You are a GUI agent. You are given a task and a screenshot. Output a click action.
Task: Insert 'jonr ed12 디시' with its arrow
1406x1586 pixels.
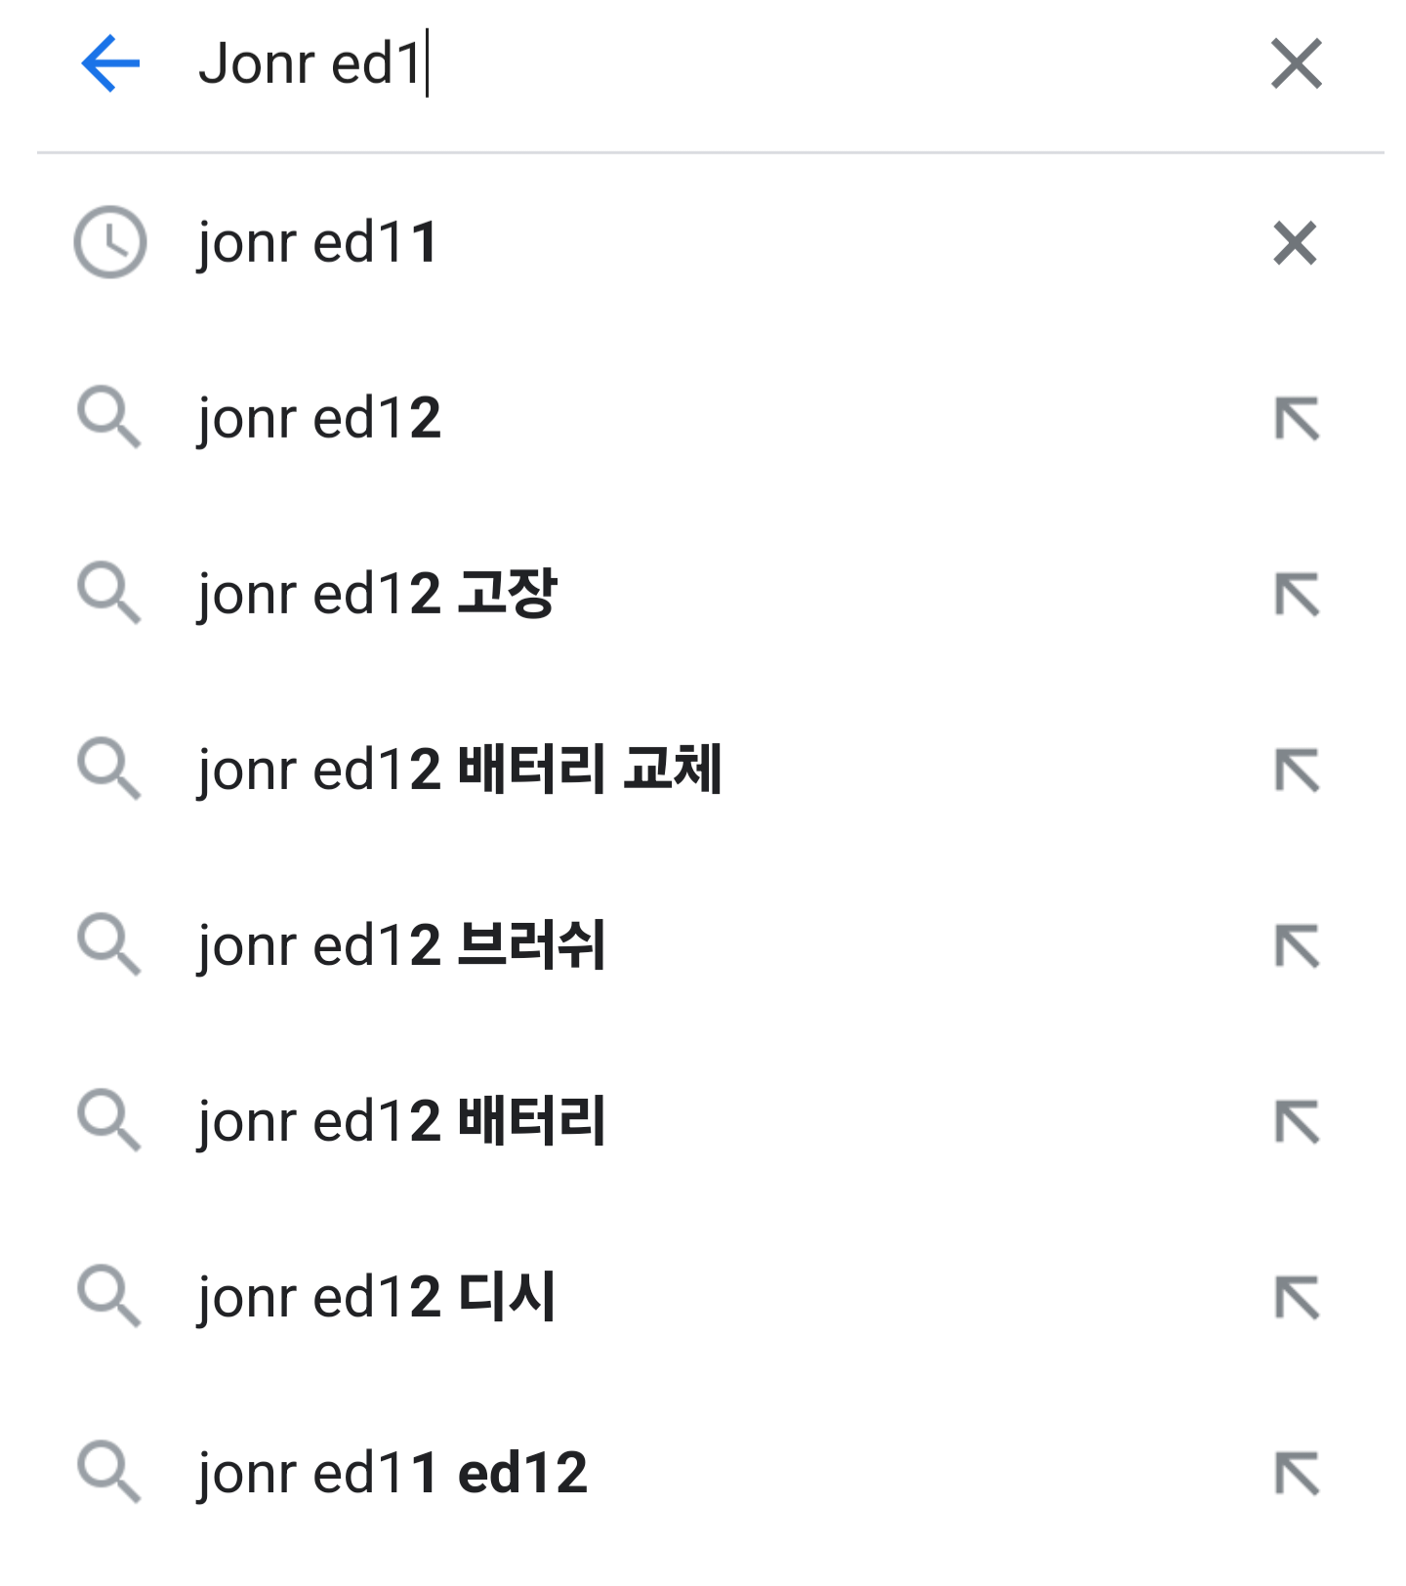tap(1297, 1298)
